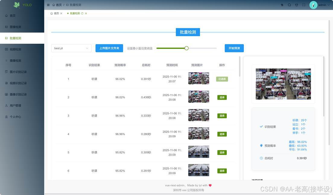The height and width of the screenshot is (195, 333).
Task: Click the 0.333秒 duration cell
Action: pos(146,116)
